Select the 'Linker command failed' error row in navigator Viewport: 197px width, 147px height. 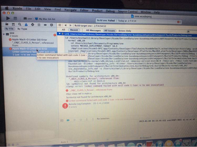(x=30, y=52)
